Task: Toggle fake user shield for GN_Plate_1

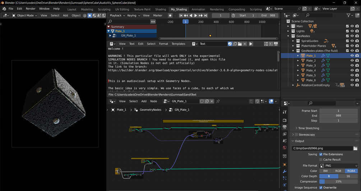Action: [x=202, y=101]
